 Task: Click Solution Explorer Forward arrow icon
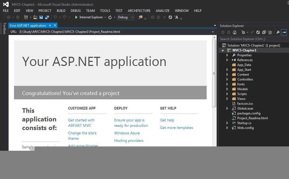229,33
